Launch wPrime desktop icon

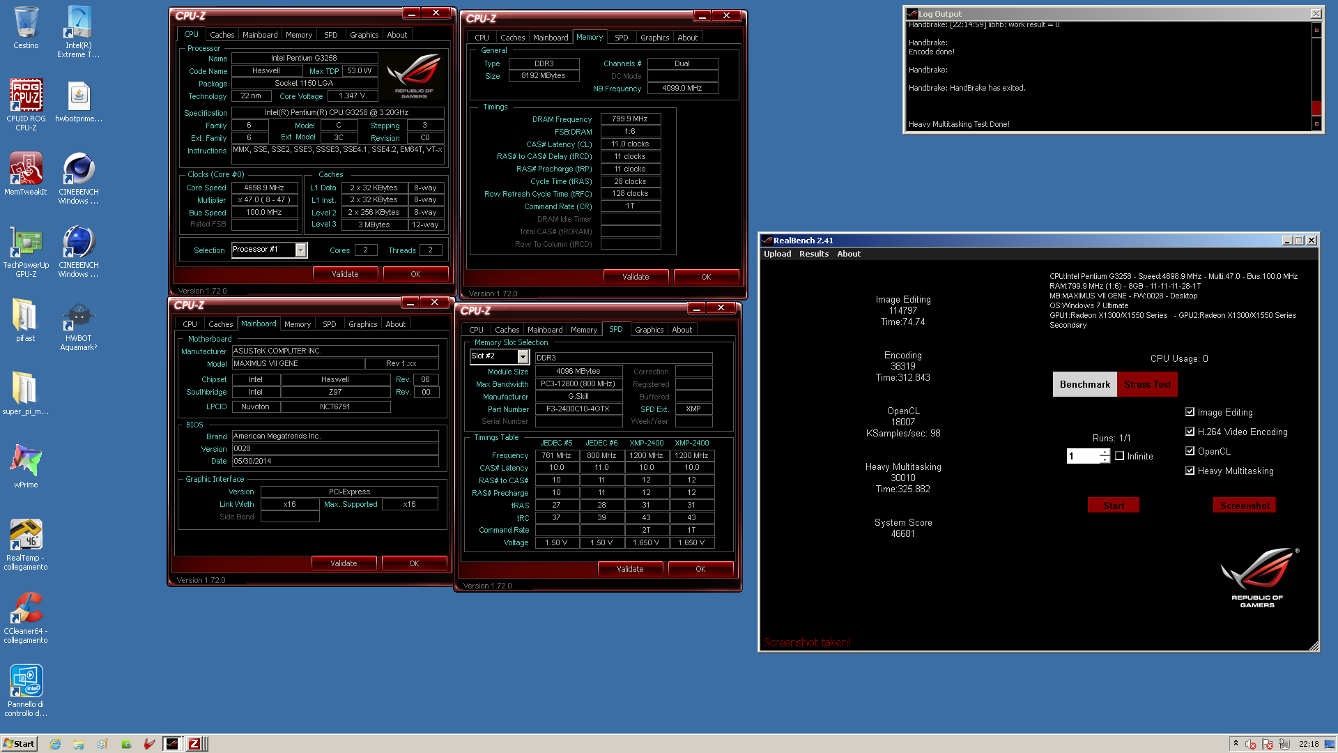point(26,467)
